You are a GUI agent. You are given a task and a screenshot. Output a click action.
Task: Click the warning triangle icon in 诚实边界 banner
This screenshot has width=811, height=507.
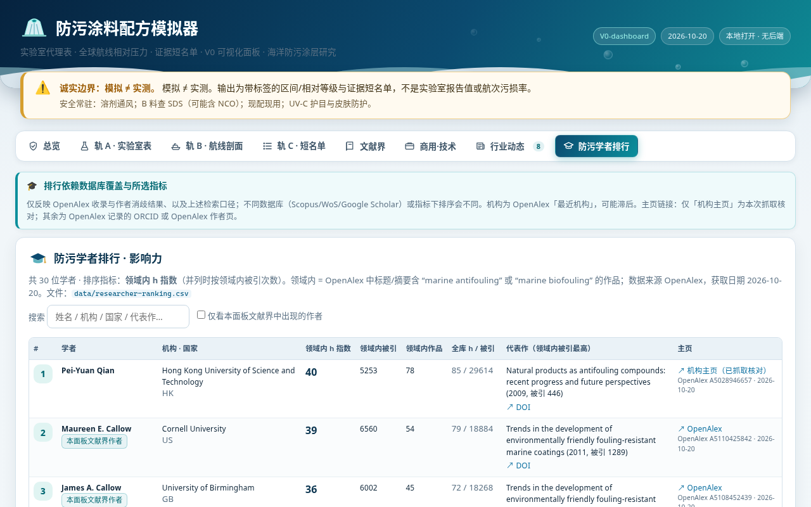[42, 88]
